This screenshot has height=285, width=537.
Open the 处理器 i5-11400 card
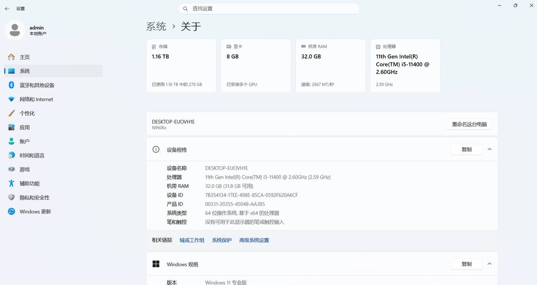pyautogui.click(x=405, y=66)
